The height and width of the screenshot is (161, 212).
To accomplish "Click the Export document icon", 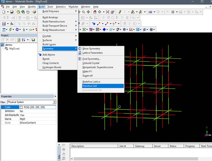I will pos(28,12).
